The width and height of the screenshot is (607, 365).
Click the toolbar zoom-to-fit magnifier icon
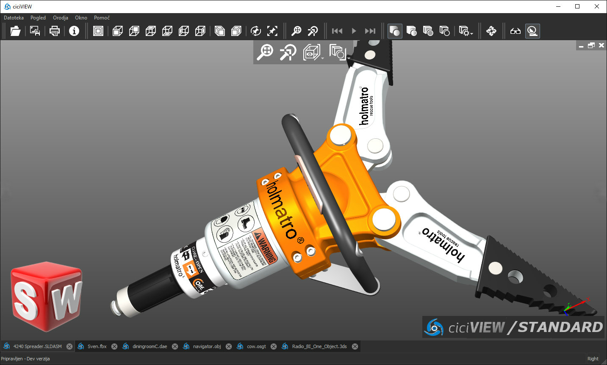[297, 31]
